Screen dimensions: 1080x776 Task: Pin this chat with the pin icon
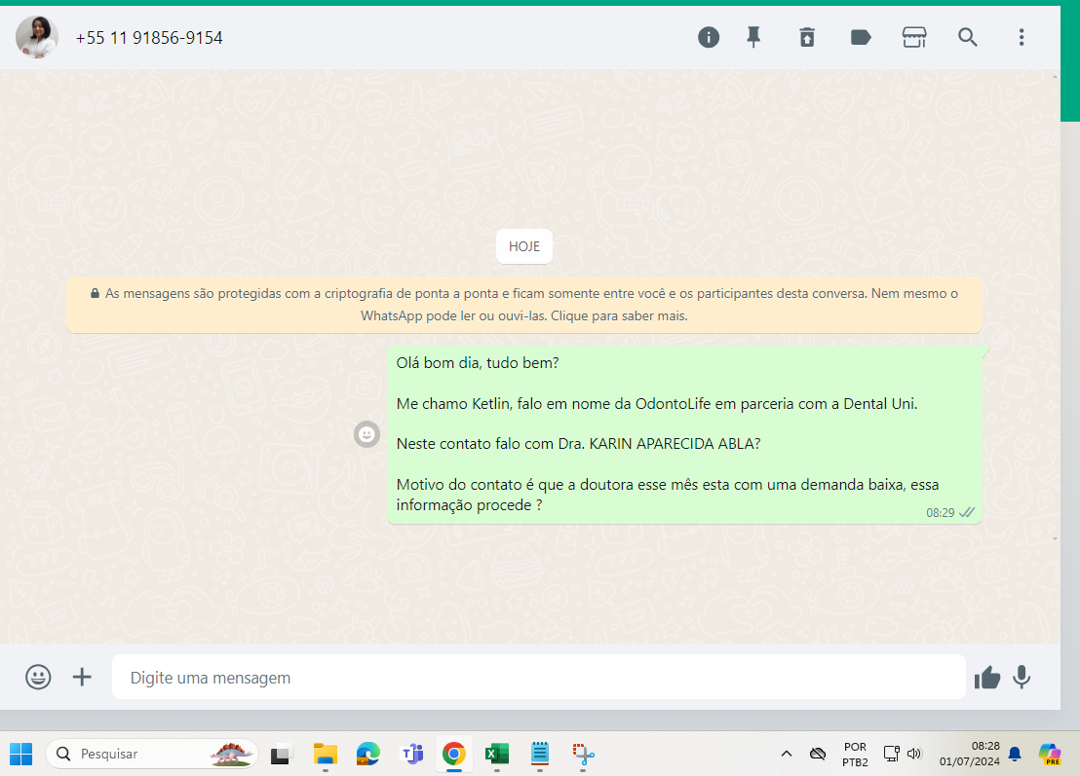[753, 38]
